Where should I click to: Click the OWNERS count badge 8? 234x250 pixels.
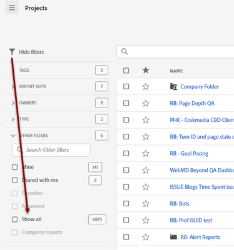click(x=101, y=103)
